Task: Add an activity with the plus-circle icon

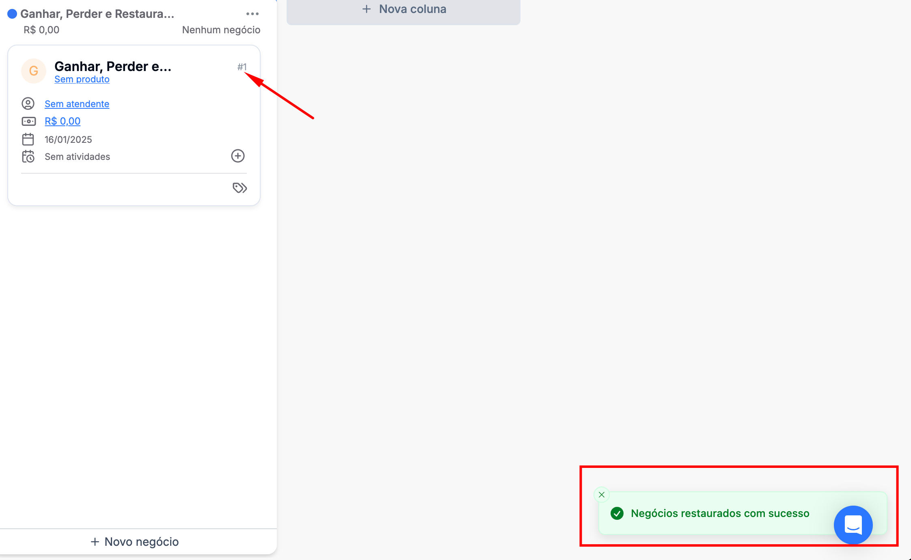Action: [x=238, y=156]
